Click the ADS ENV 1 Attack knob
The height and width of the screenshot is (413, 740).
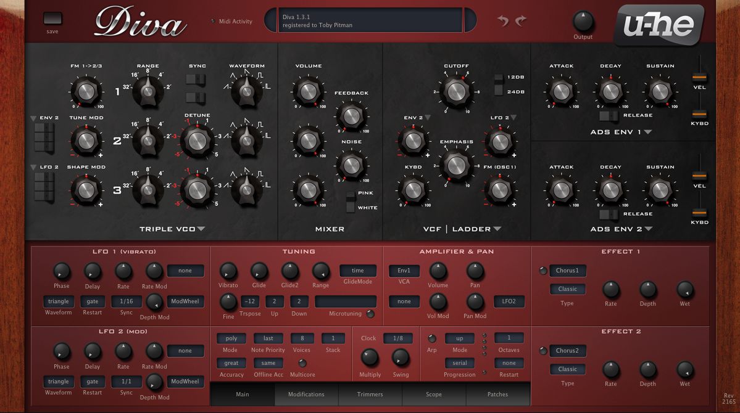[561, 91]
